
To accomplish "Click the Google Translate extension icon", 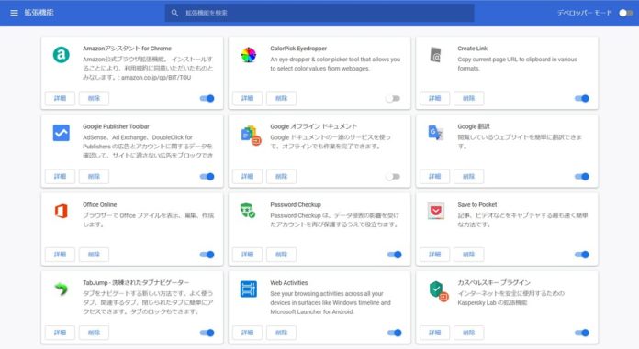I will pos(436,133).
